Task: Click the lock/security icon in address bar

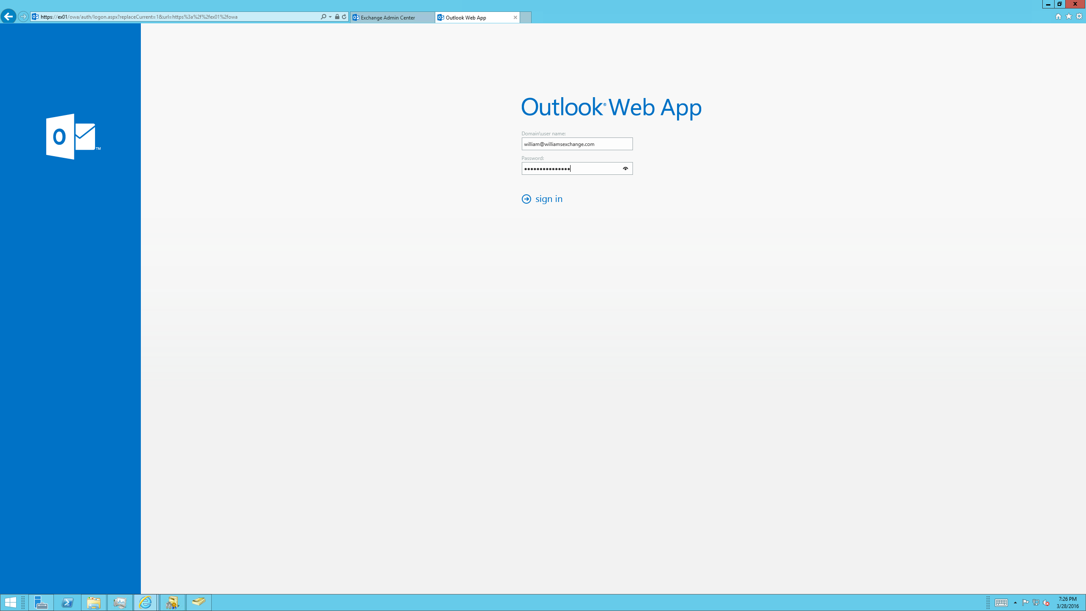Action: [x=336, y=17]
